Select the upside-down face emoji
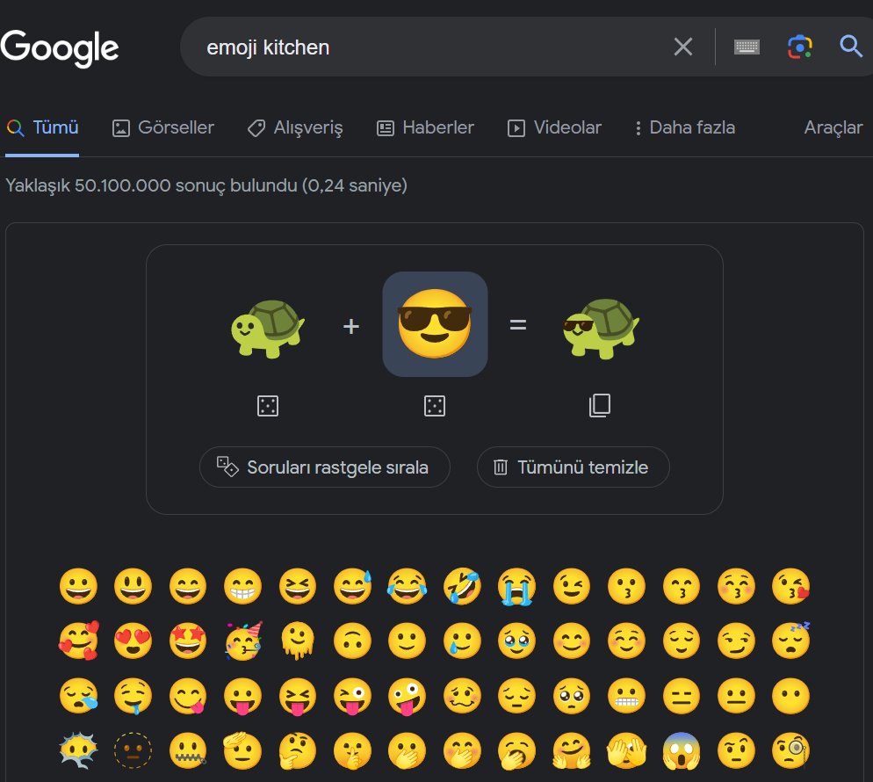Screen dimensions: 873x782 (352, 641)
